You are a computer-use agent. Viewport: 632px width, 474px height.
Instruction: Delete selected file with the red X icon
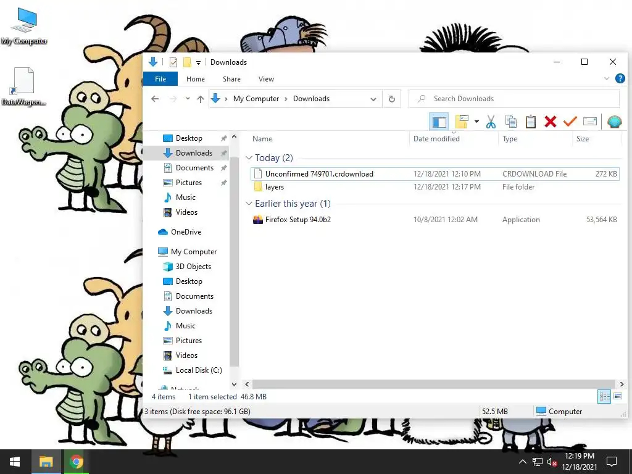[x=550, y=122]
